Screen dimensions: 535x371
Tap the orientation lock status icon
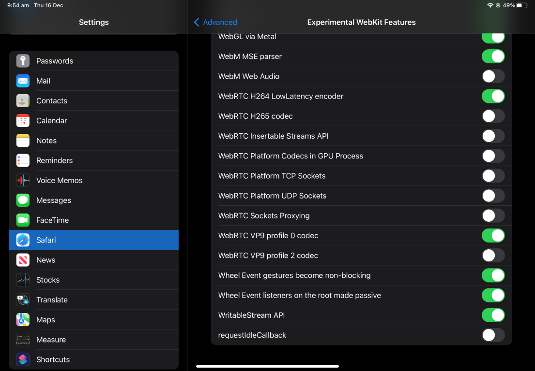tap(498, 5)
